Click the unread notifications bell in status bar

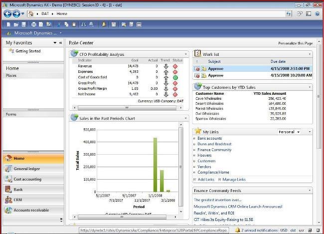238,230
